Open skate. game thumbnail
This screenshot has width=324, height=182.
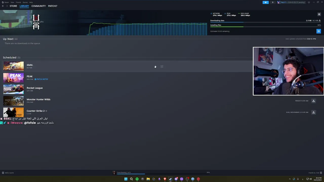[13, 66]
